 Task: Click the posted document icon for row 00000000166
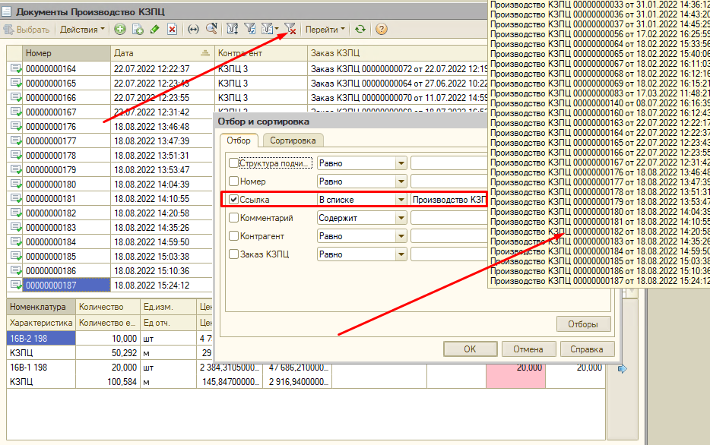tap(16, 98)
